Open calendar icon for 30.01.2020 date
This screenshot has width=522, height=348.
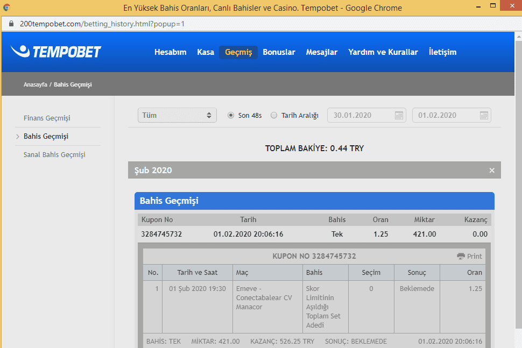pos(399,116)
